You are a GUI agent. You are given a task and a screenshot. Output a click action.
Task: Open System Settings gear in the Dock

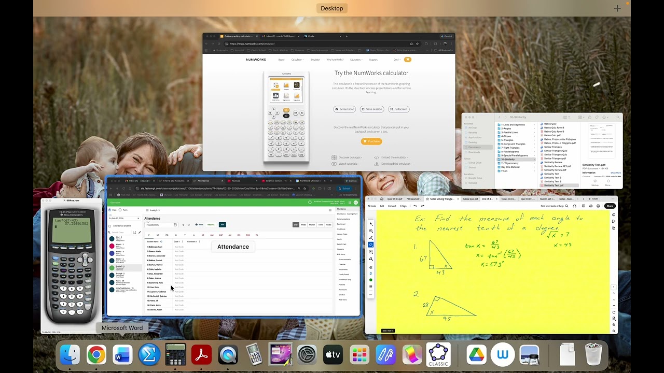tap(307, 355)
